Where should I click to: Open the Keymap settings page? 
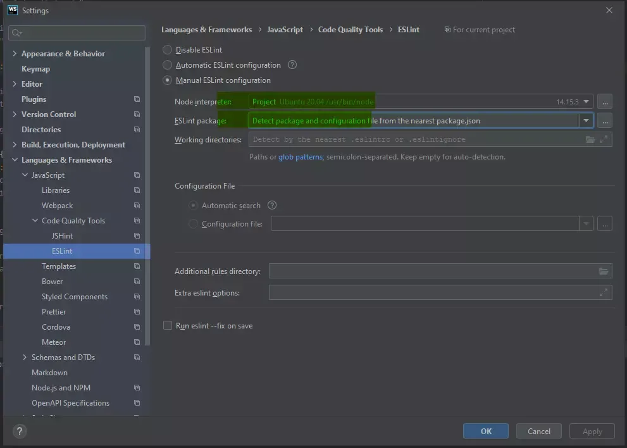35,69
